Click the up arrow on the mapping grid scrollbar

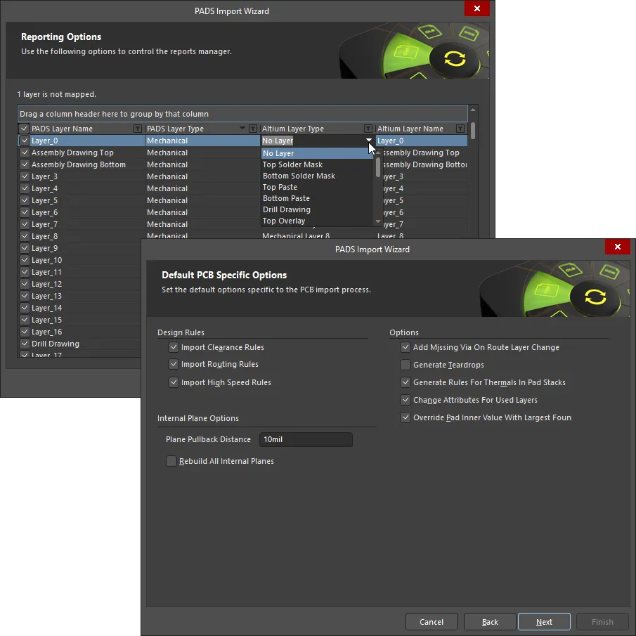click(x=472, y=110)
